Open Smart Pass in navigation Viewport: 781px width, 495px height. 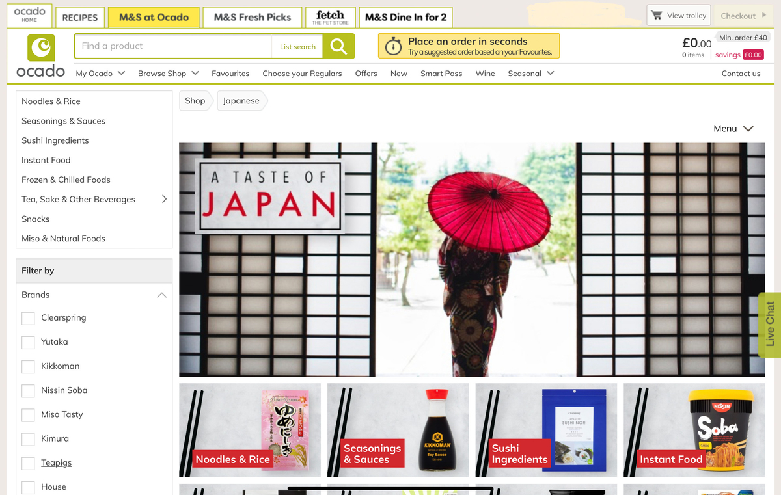point(441,74)
